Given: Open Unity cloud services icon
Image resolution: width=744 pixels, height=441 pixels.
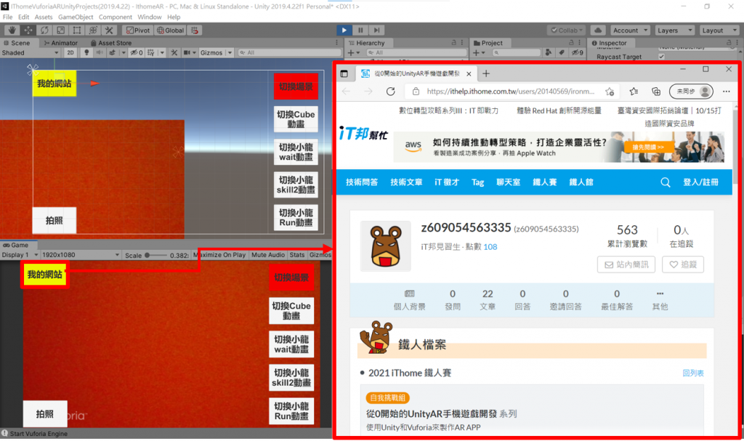Looking at the screenshot, I should click(598, 31).
